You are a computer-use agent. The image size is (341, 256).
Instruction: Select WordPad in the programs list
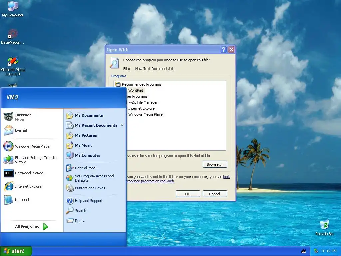point(136,90)
